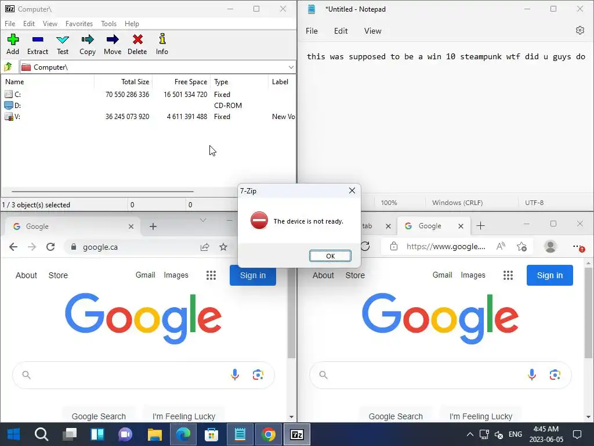This screenshot has width=594, height=446.
Task: Select the Google tab in Chrome
Action: [x=72, y=226]
